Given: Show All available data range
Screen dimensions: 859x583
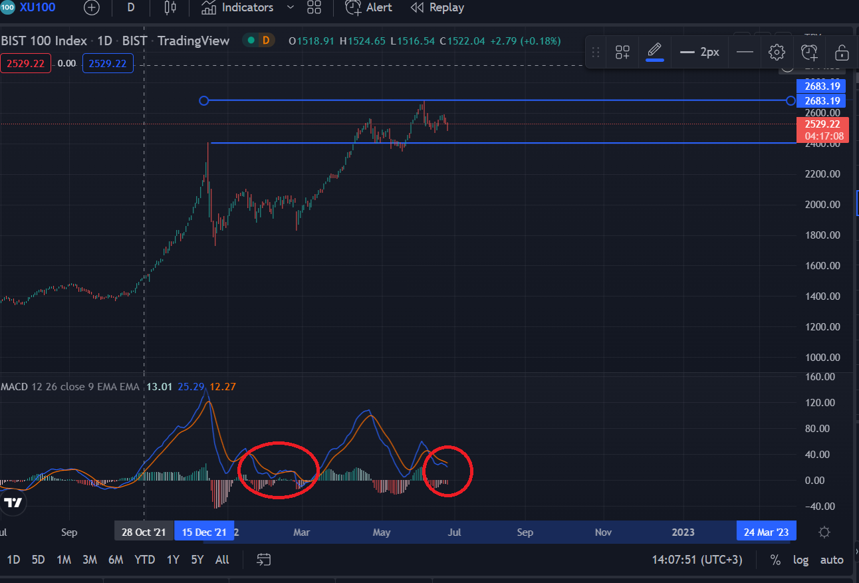Looking at the screenshot, I should tap(223, 560).
